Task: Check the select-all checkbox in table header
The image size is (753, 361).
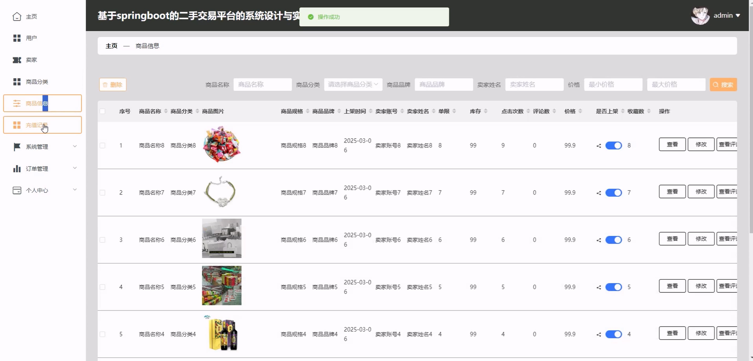Action: [102, 111]
